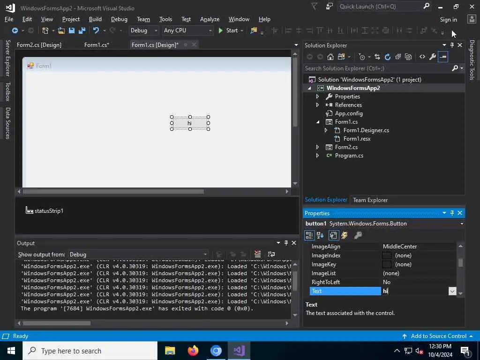Screen dimensions: 480x360
Task: Toggle auto-hide pin on Output panel
Action: tap(286, 243)
